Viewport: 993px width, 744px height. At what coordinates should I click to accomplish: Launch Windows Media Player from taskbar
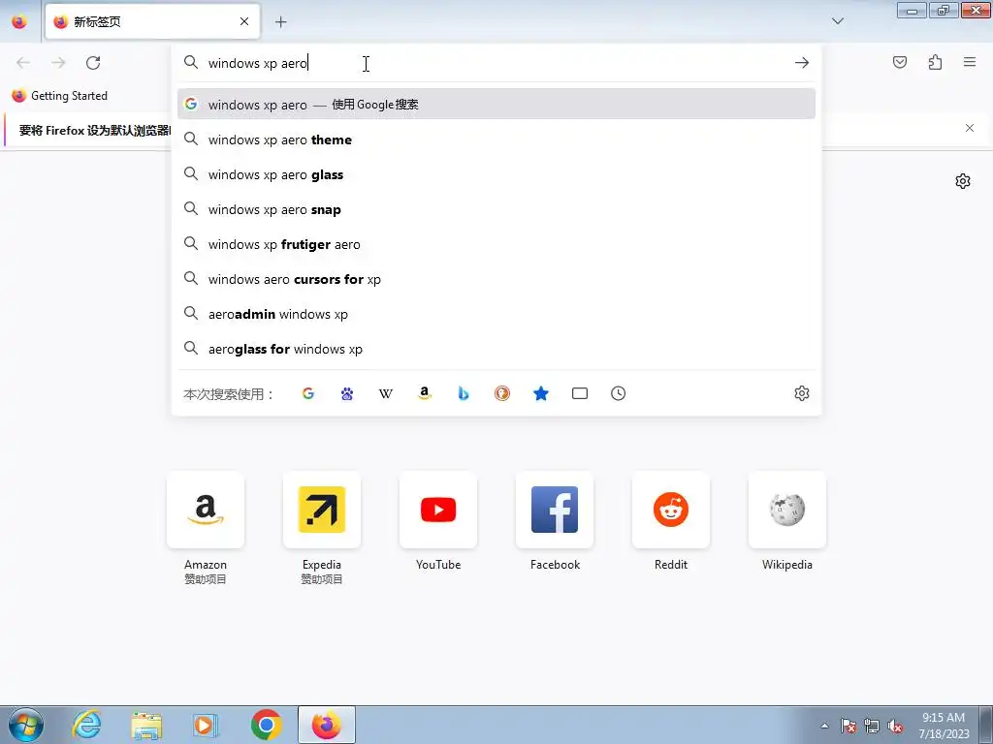tap(206, 725)
